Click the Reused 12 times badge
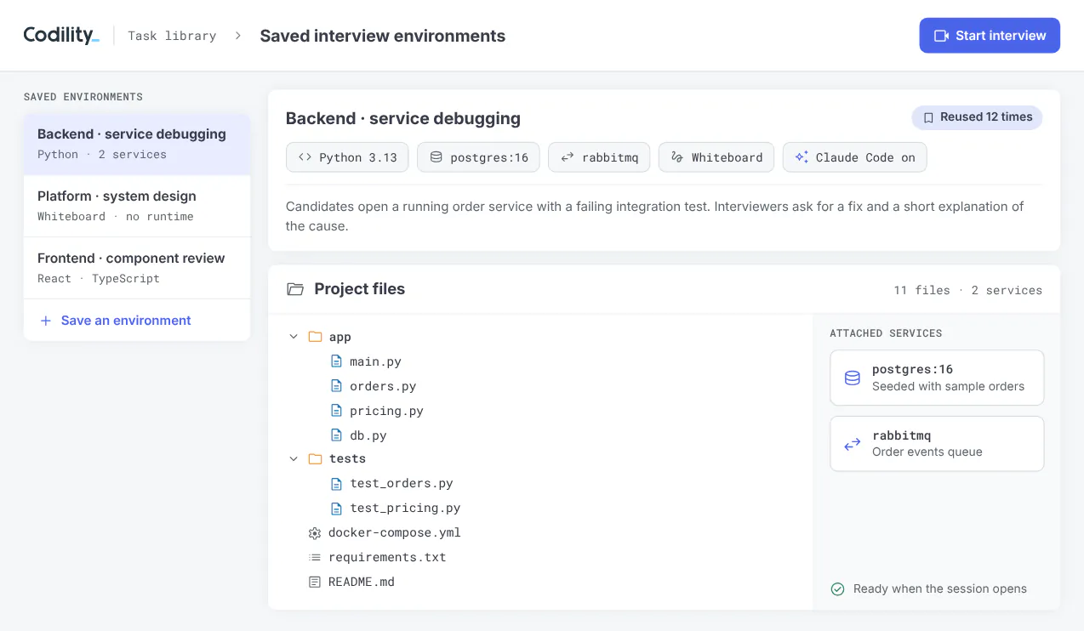Viewport: 1084px width, 631px height. click(977, 117)
